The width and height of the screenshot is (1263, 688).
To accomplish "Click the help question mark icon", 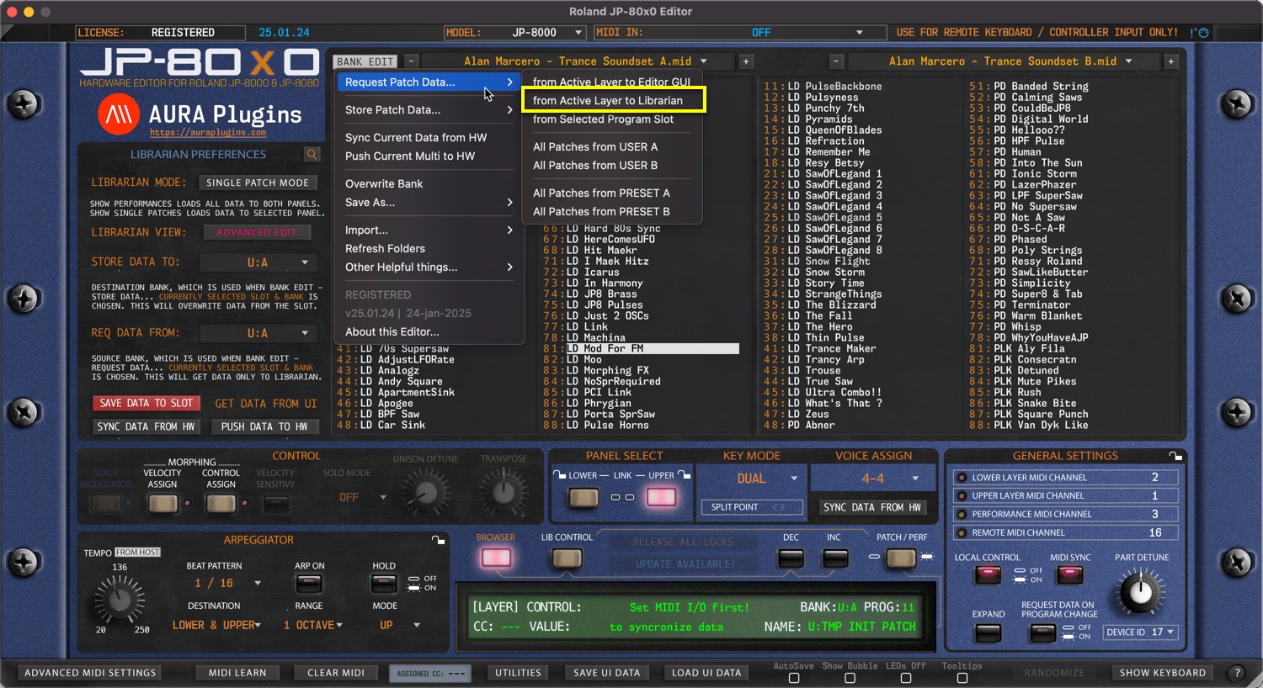I will tap(1237, 673).
